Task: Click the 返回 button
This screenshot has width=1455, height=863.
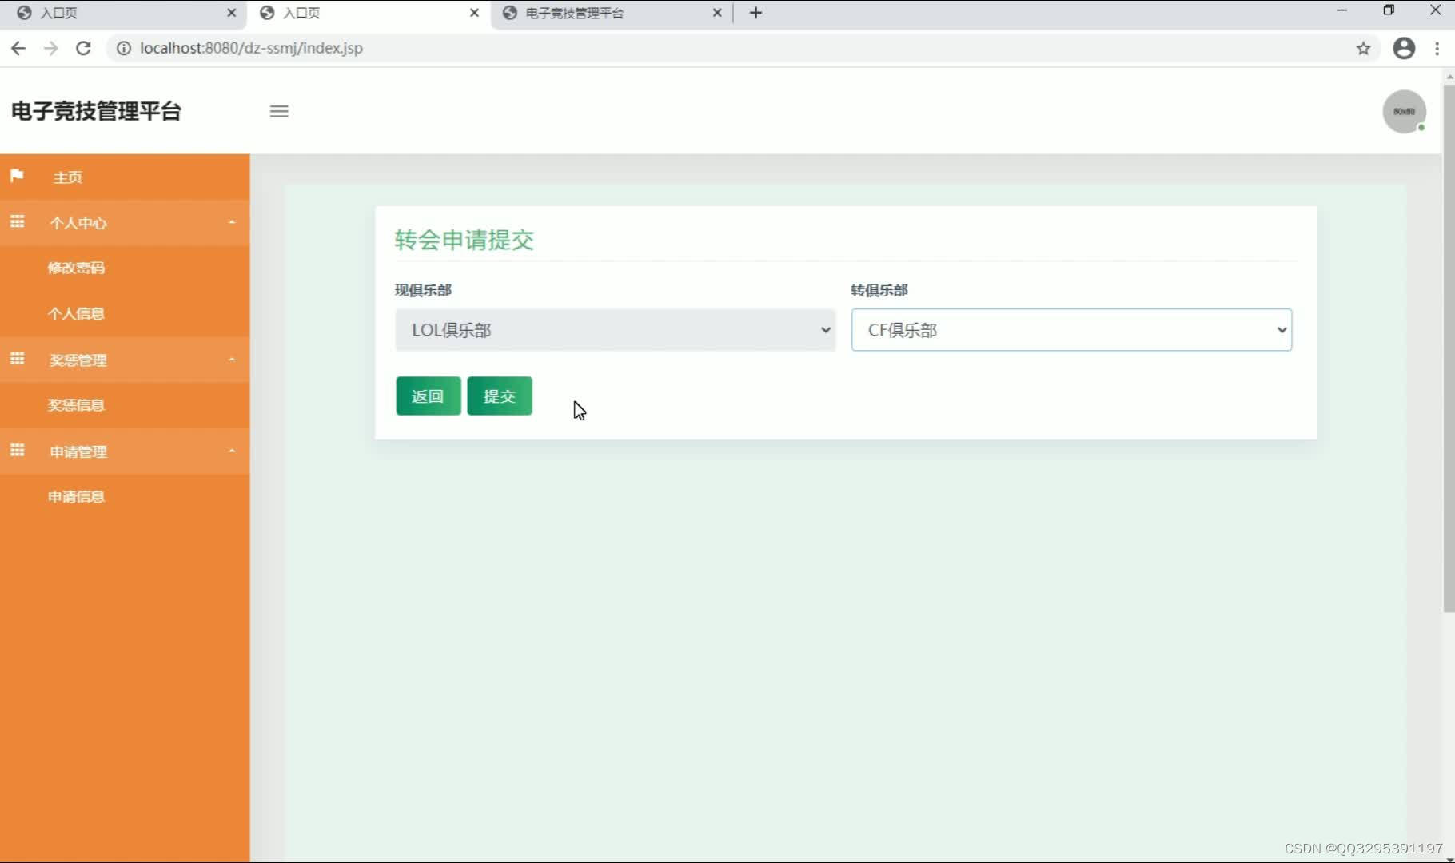Action: pyautogui.click(x=429, y=396)
